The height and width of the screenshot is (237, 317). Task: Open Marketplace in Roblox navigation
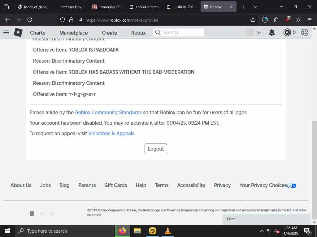click(74, 33)
